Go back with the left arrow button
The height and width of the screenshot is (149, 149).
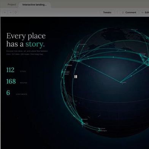click(5, 13)
